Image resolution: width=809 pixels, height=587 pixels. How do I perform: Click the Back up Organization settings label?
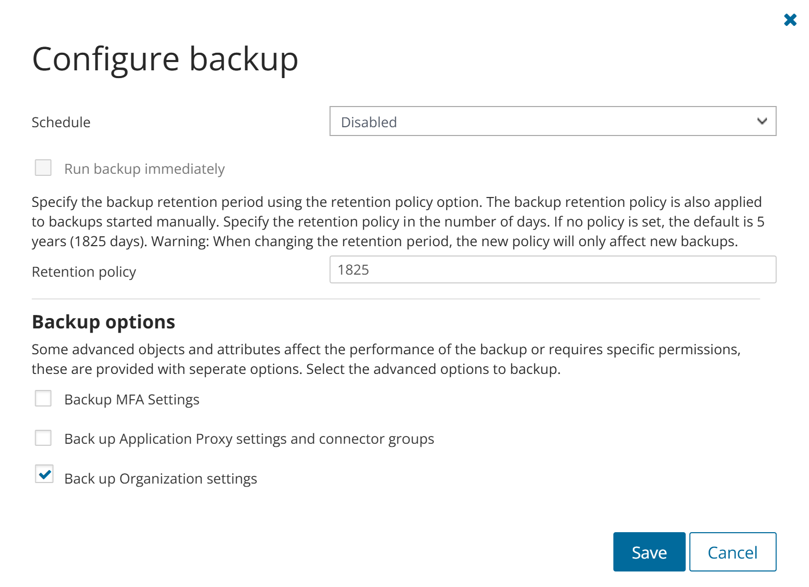161,479
